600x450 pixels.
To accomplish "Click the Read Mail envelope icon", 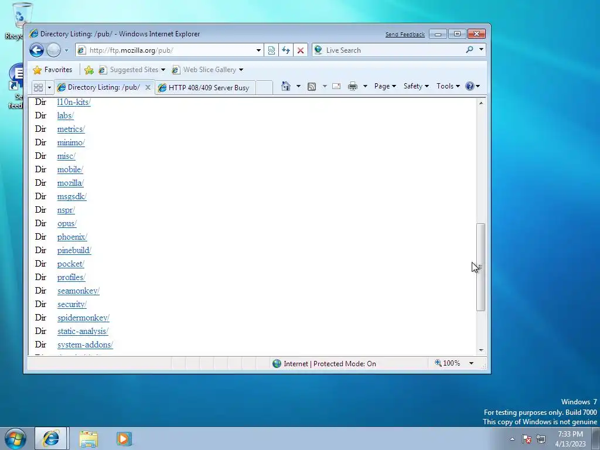I will tap(336, 86).
